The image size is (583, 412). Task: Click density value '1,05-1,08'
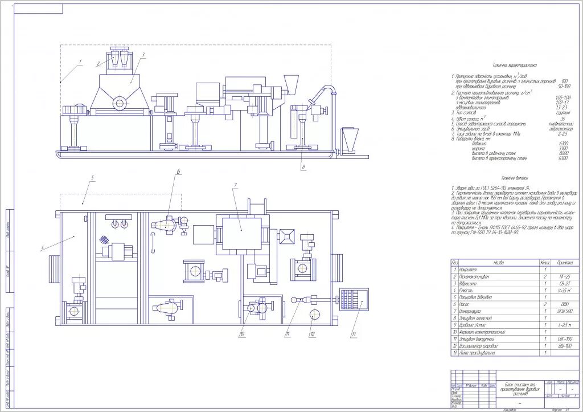562,97
